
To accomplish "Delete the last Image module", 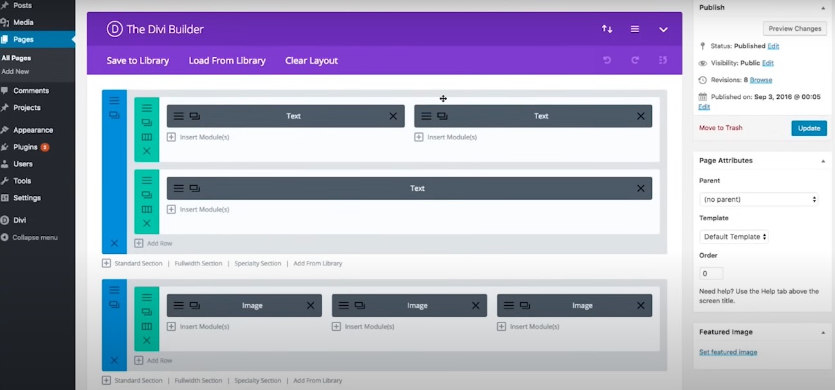I will pyautogui.click(x=641, y=306).
